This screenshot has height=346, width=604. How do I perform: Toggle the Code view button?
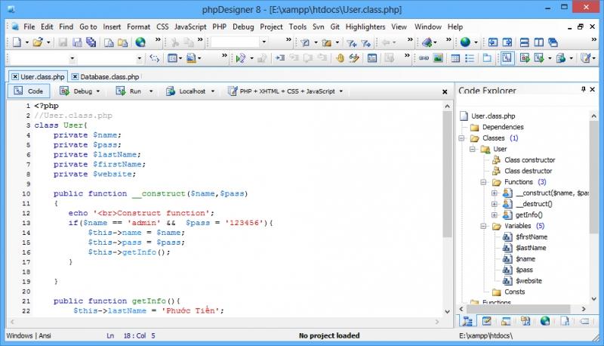[29, 91]
